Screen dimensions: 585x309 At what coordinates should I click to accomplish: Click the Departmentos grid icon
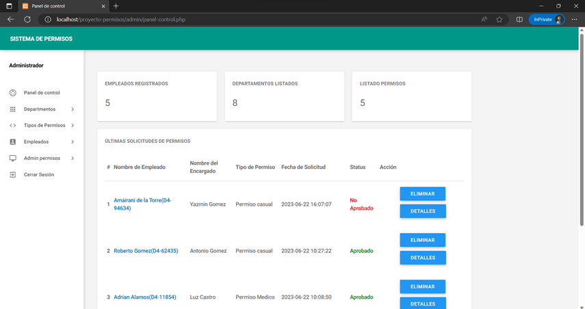click(x=12, y=109)
